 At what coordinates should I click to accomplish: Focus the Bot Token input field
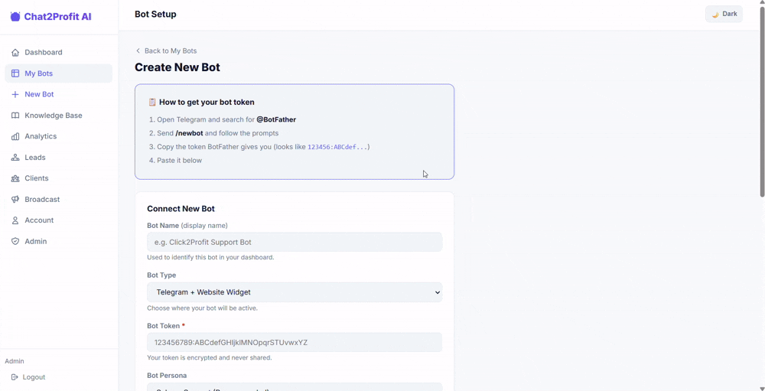[x=295, y=342]
